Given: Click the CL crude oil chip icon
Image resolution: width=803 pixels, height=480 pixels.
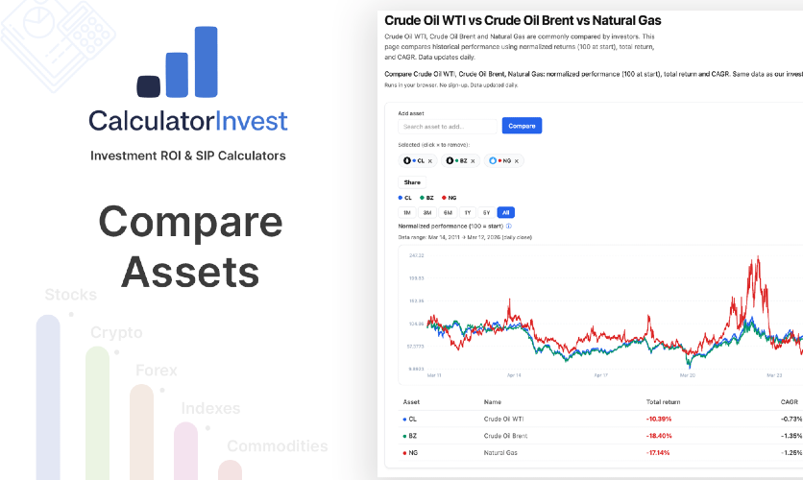Looking at the screenshot, I should pyautogui.click(x=406, y=160).
